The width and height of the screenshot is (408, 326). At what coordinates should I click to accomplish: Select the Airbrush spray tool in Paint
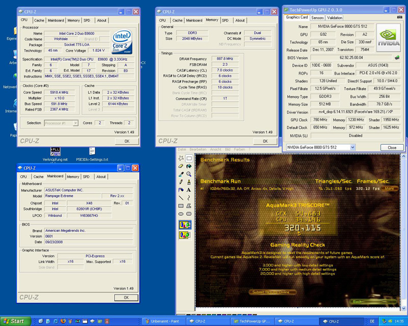tap(181, 190)
